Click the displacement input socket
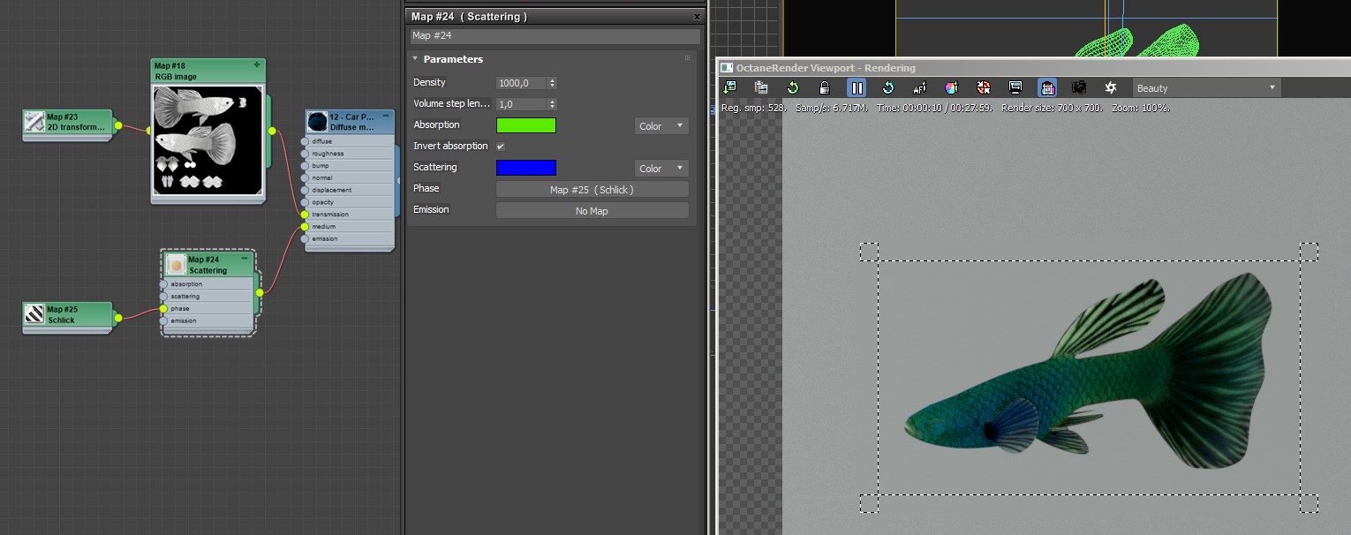 click(305, 190)
